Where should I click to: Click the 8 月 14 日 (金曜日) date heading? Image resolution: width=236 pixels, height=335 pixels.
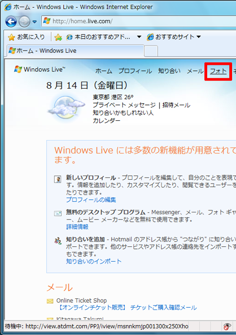[x=87, y=85]
